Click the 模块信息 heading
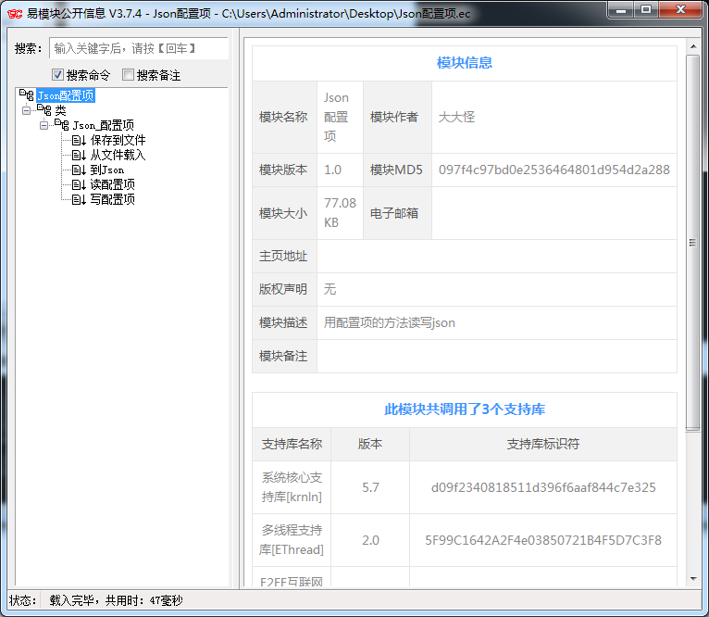The height and width of the screenshot is (617, 709). [465, 63]
